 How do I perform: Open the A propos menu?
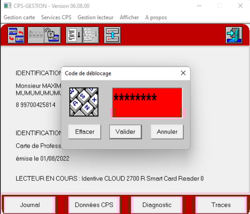tap(156, 17)
